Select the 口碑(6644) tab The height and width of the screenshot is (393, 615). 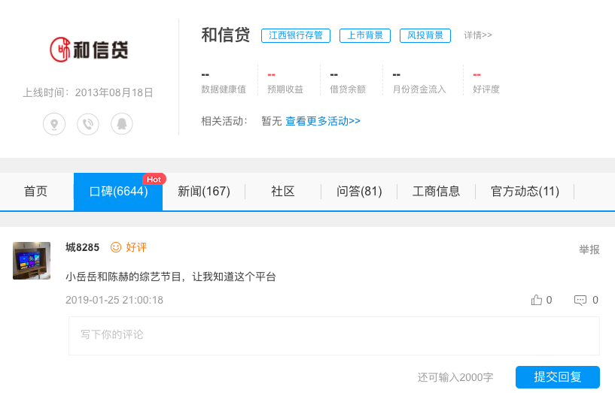point(118,192)
